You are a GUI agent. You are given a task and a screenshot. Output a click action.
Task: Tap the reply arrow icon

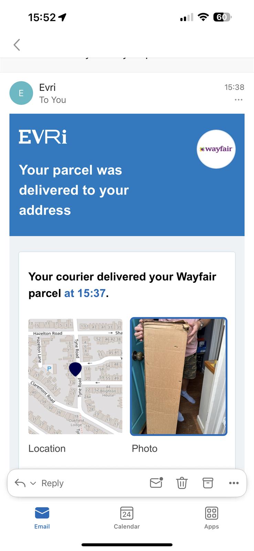pos(20,483)
